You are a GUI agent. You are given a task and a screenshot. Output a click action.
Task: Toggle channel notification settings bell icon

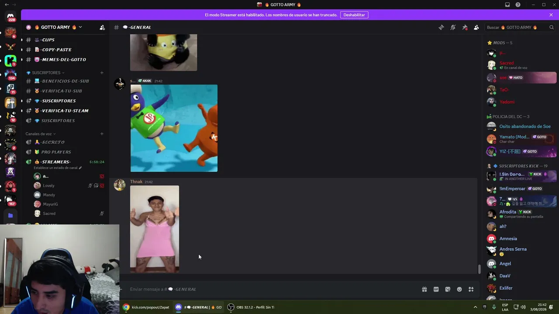[453, 27]
